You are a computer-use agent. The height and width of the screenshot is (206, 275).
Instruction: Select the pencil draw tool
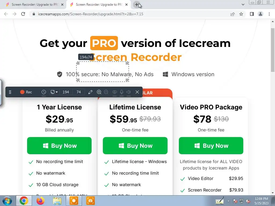coord(90,92)
